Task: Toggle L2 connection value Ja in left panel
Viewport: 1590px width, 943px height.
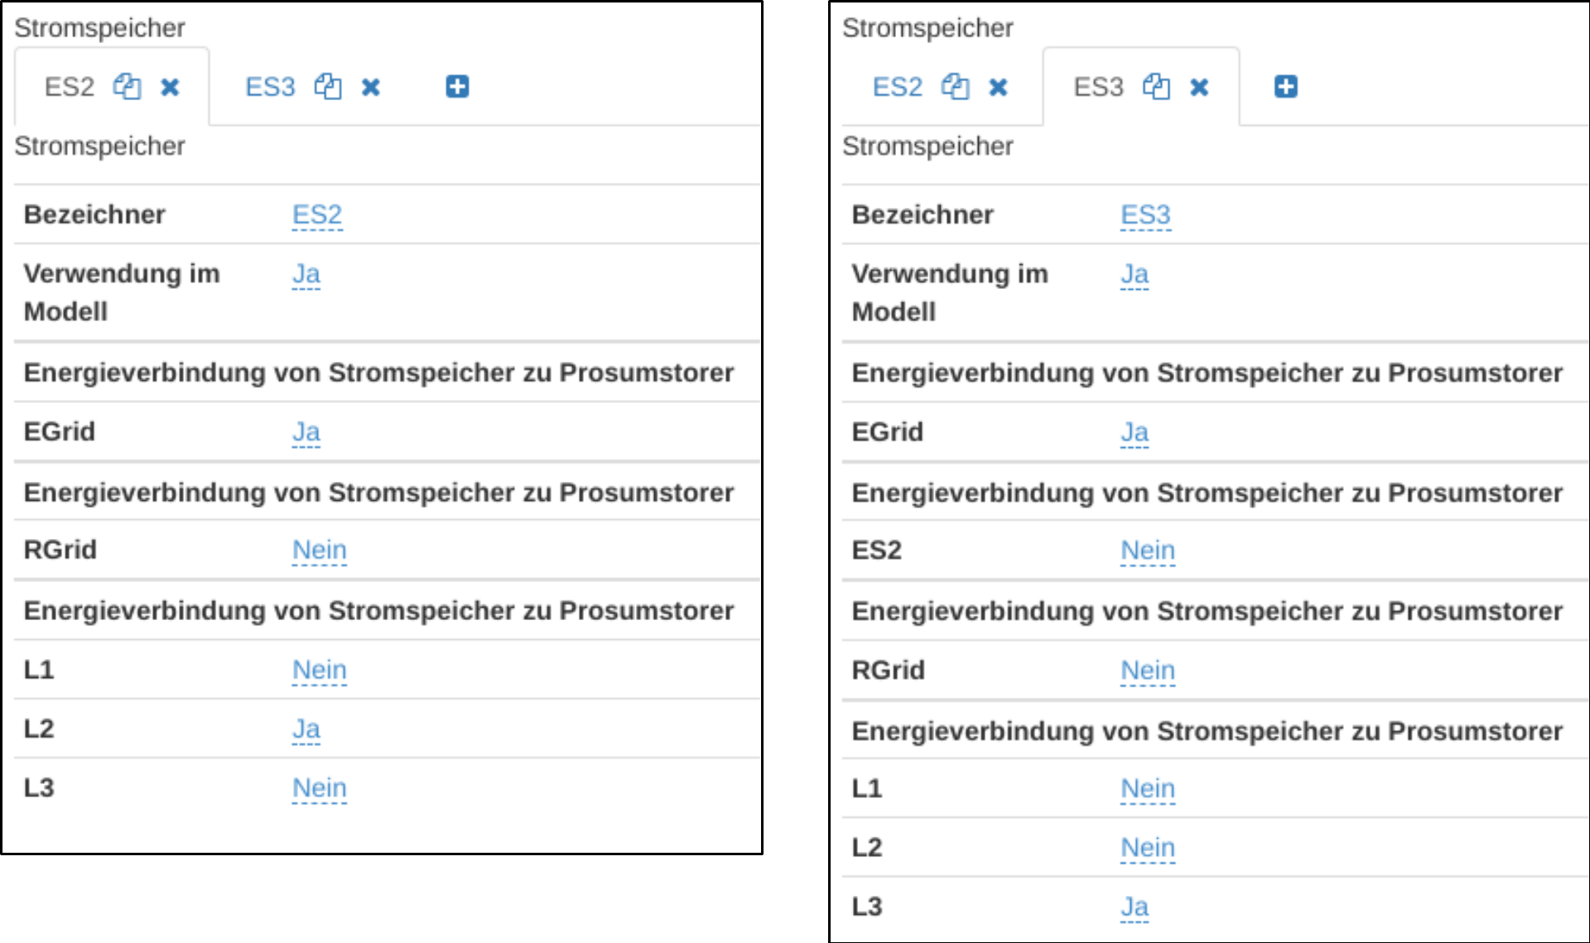Action: (x=306, y=729)
